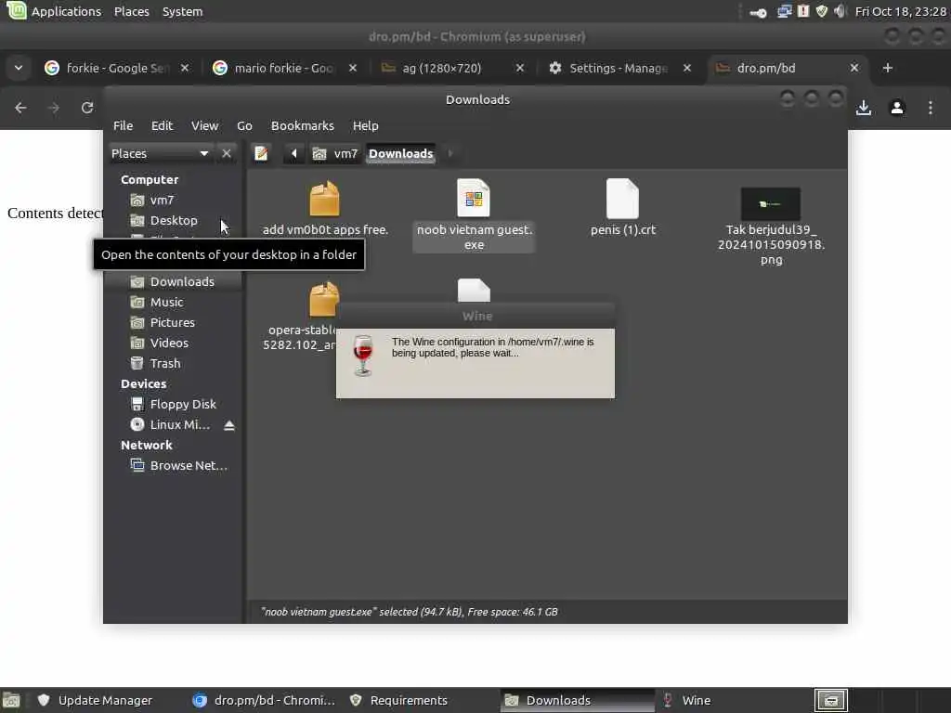Close the forkie Google Search tab
The image size is (951, 713).
pos(185,68)
